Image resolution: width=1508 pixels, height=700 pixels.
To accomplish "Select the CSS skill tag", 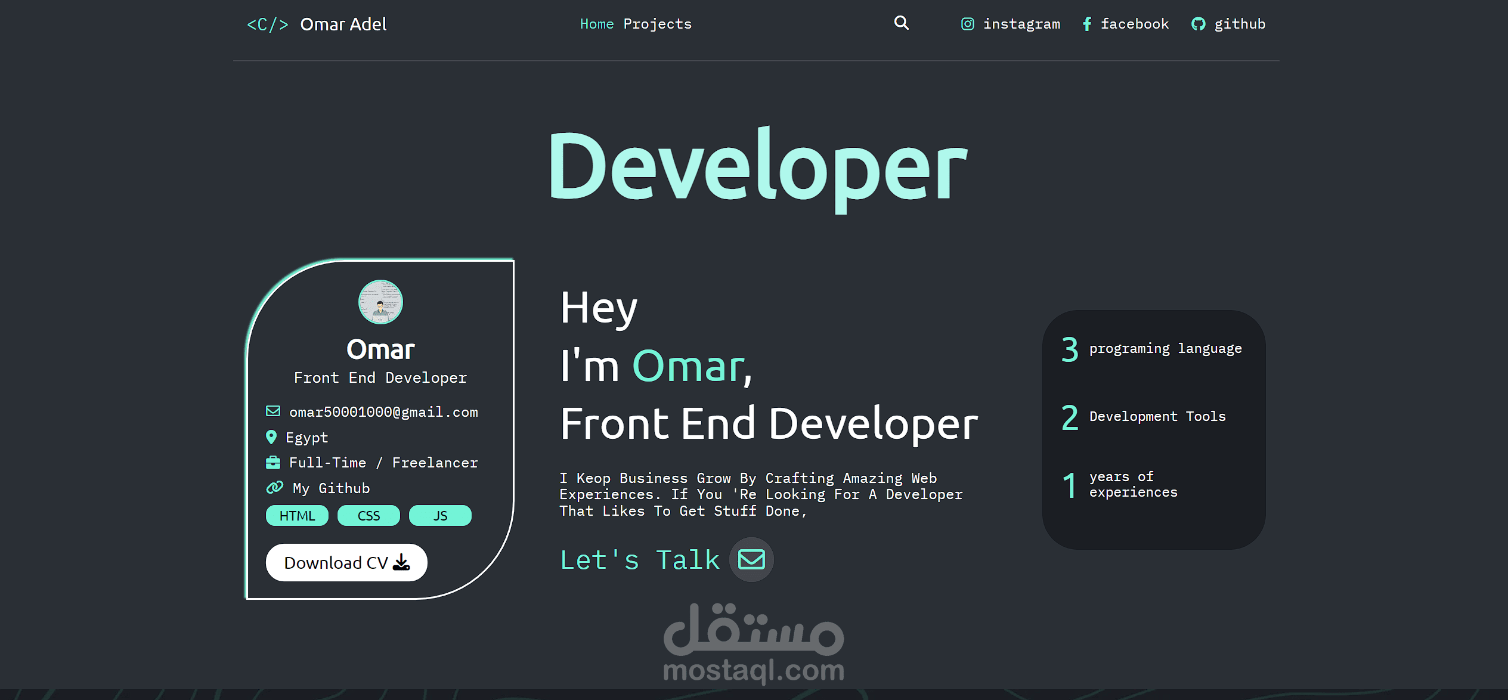I will click(x=369, y=516).
